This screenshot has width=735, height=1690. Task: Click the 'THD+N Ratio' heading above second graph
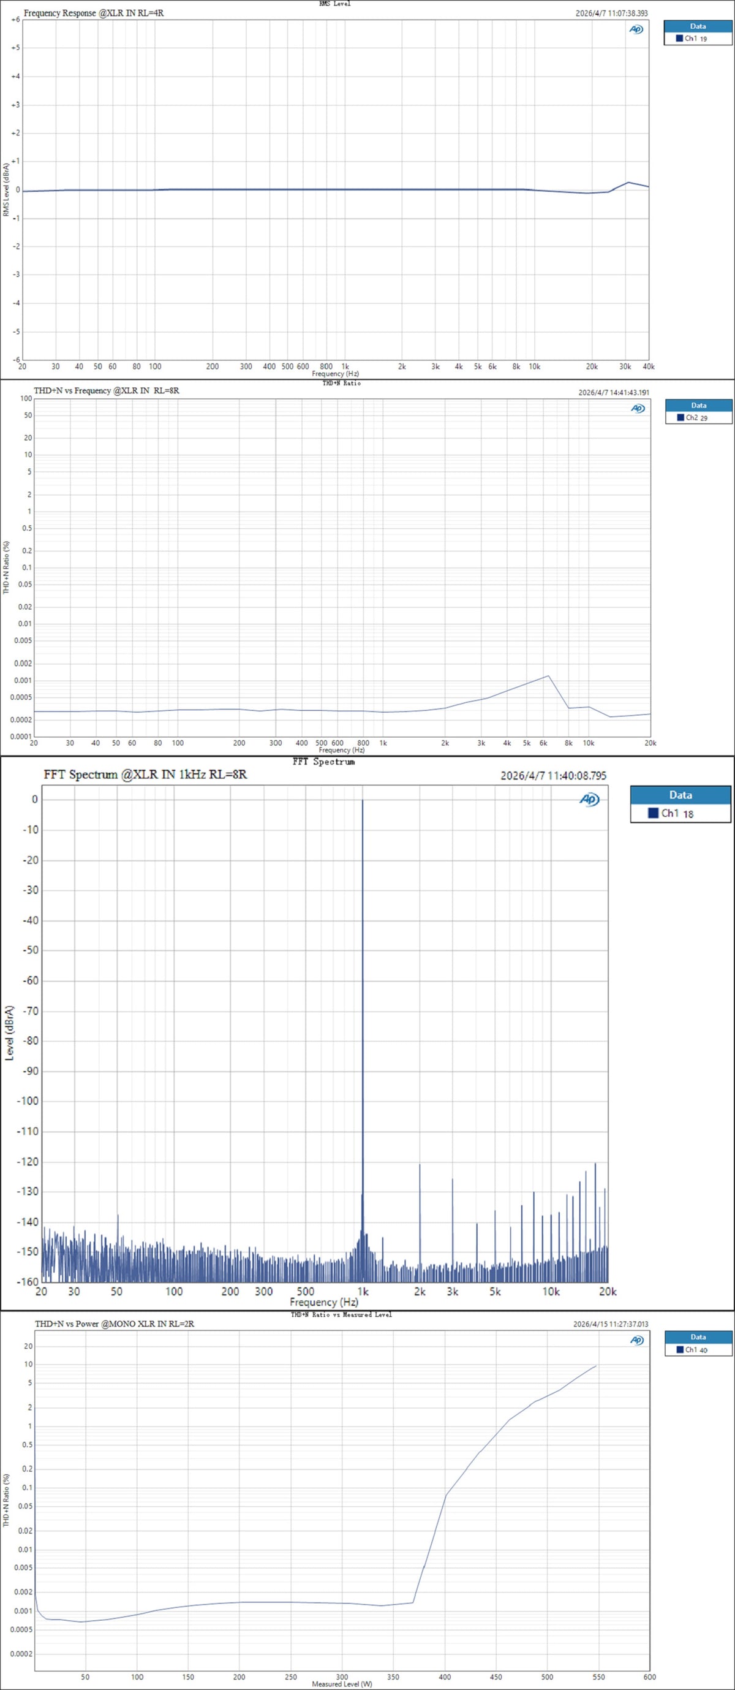(x=342, y=382)
